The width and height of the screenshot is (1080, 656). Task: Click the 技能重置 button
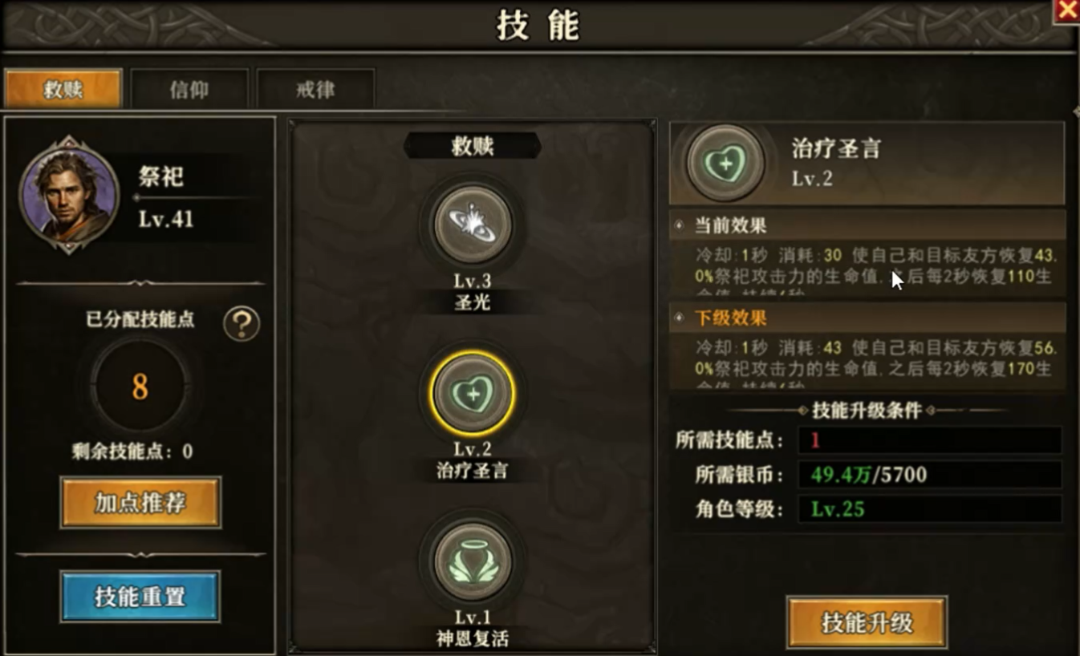[x=140, y=597]
